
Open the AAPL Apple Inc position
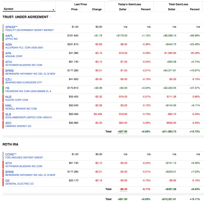(9, 36)
